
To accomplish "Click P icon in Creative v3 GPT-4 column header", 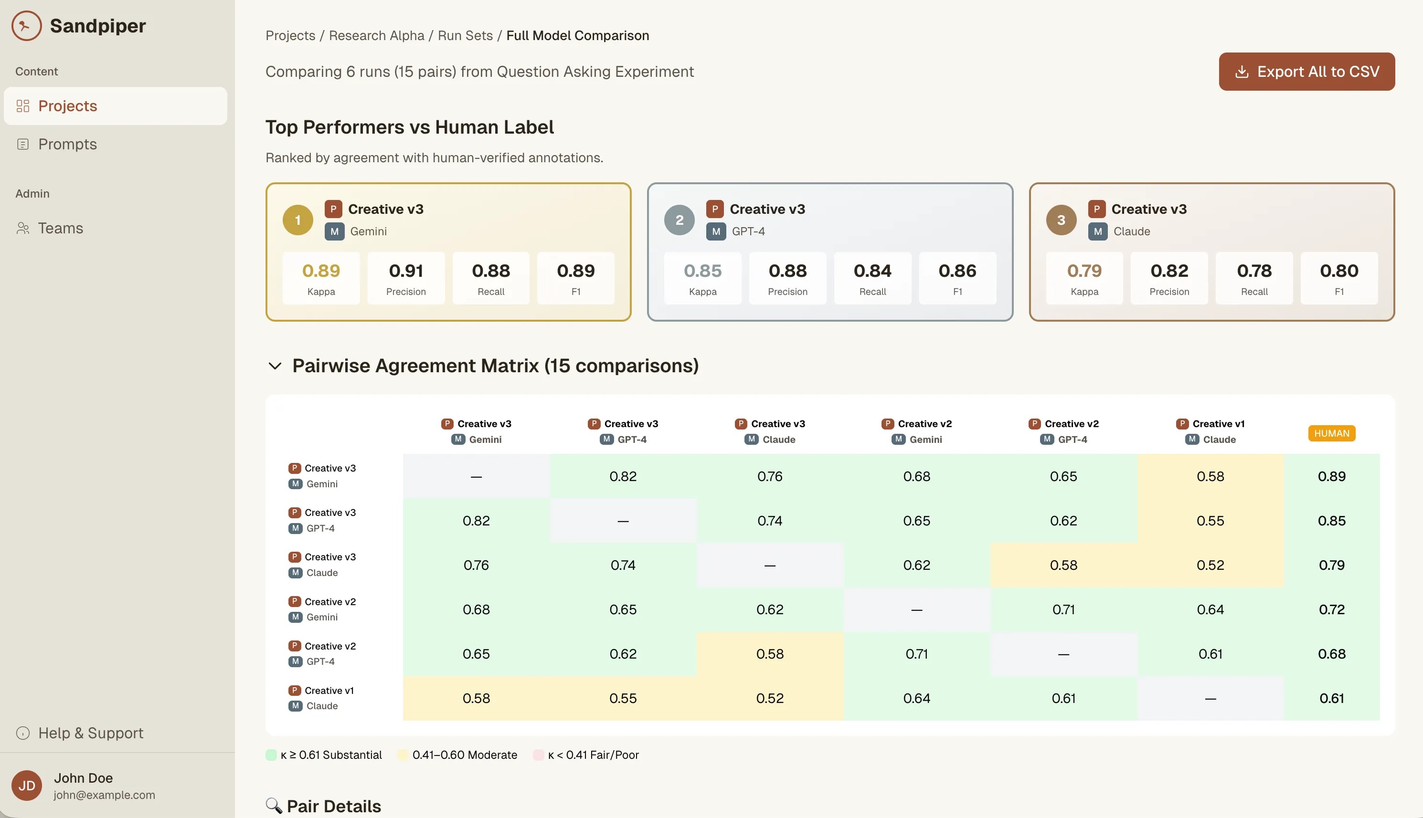I will [594, 424].
